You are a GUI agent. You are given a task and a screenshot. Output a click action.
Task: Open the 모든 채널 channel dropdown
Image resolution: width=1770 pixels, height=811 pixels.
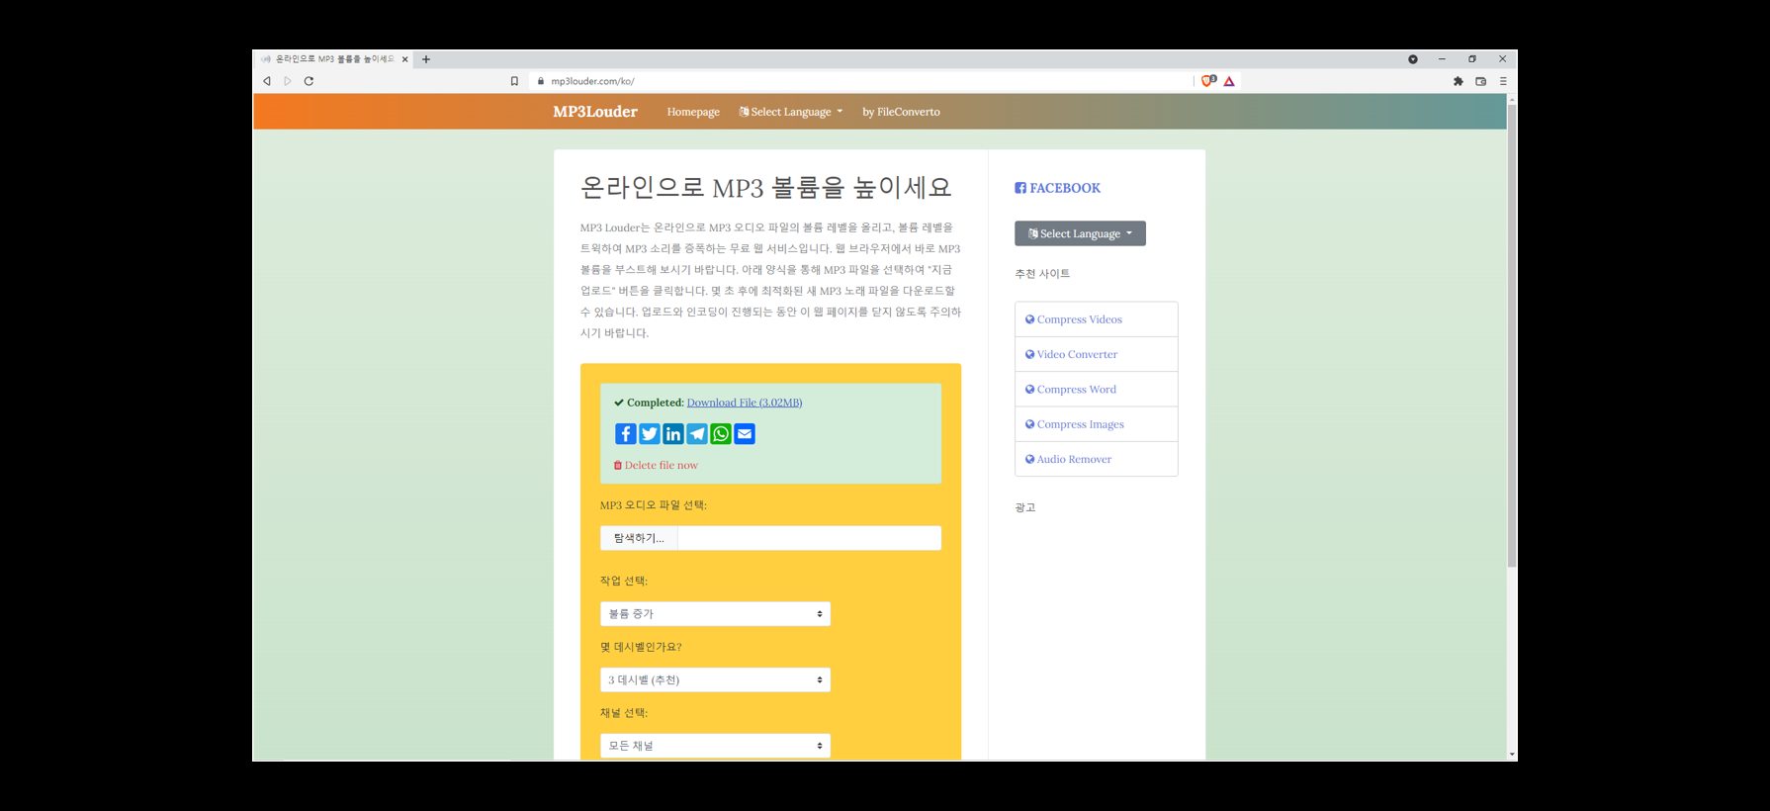point(715,746)
